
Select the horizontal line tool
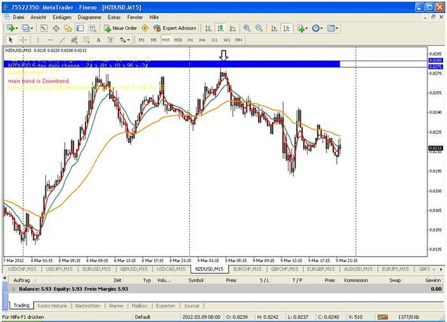pos(50,40)
